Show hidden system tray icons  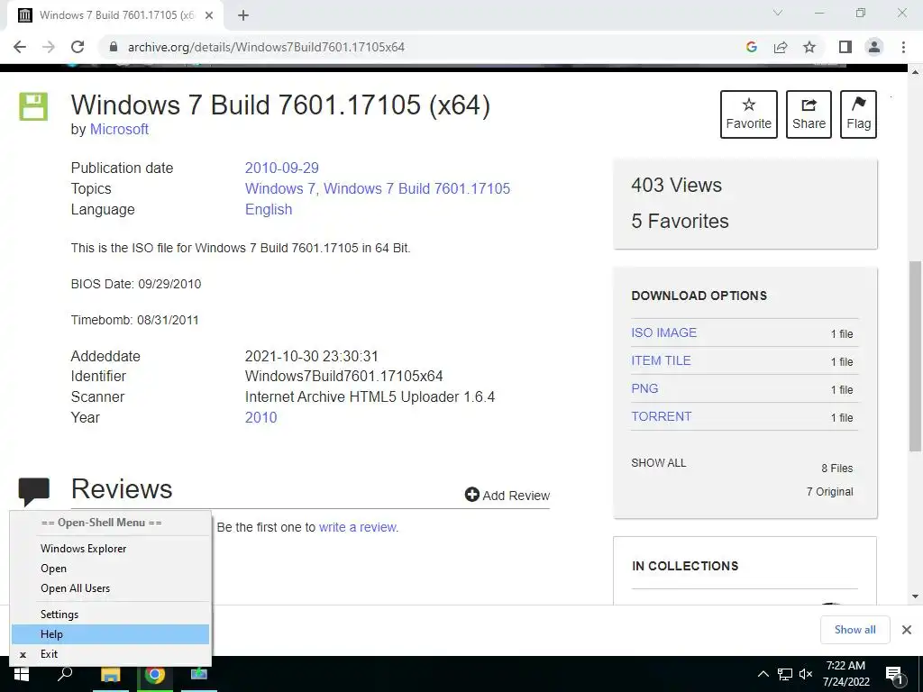click(x=763, y=674)
